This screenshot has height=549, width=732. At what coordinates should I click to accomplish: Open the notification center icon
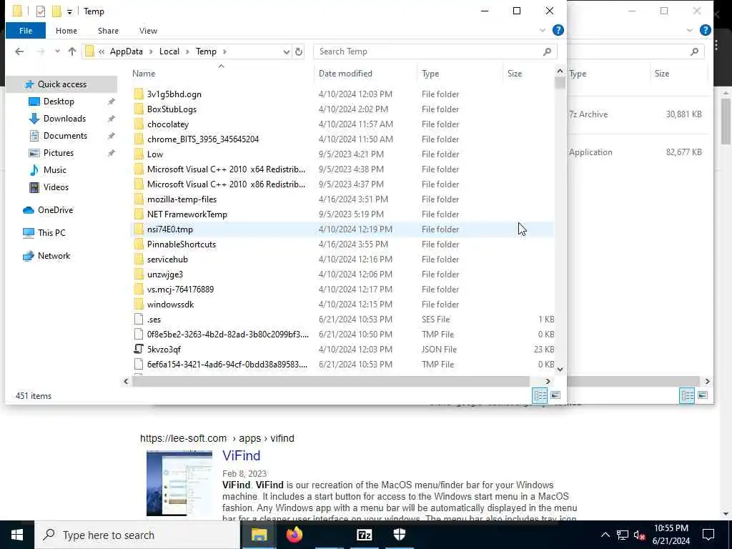(708, 535)
